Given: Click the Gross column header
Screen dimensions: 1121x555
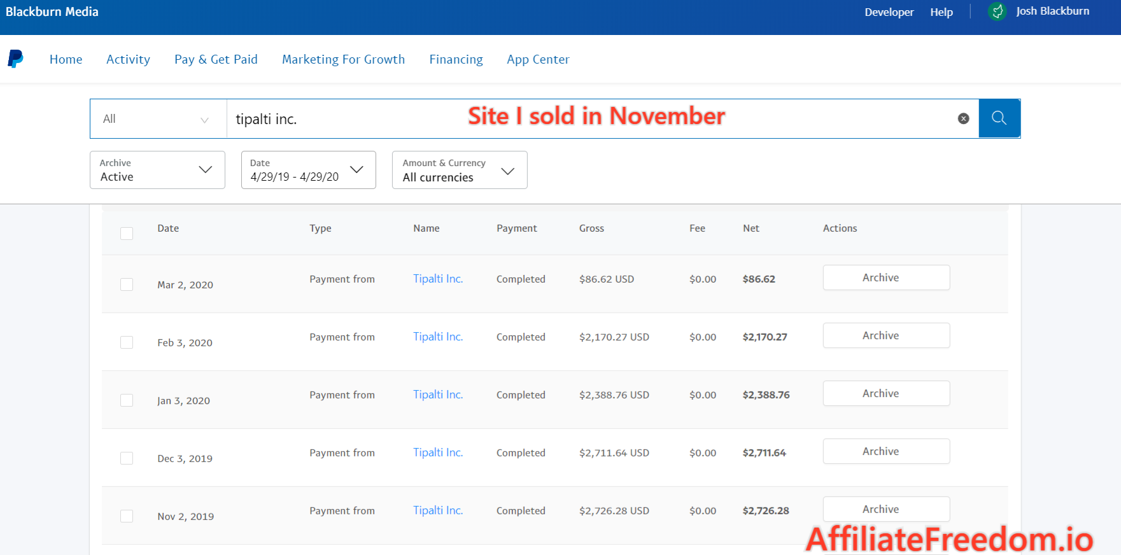Looking at the screenshot, I should [591, 228].
